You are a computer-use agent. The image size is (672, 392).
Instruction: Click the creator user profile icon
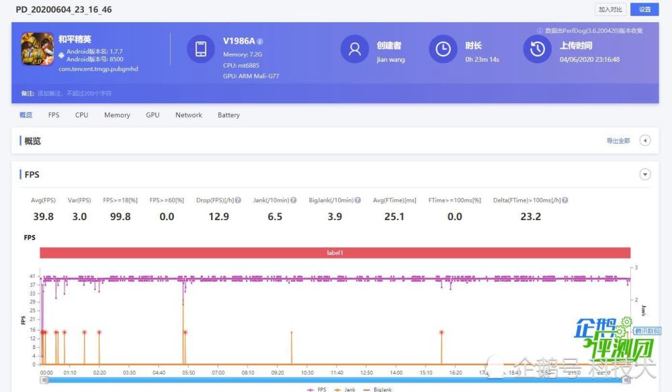coord(354,49)
